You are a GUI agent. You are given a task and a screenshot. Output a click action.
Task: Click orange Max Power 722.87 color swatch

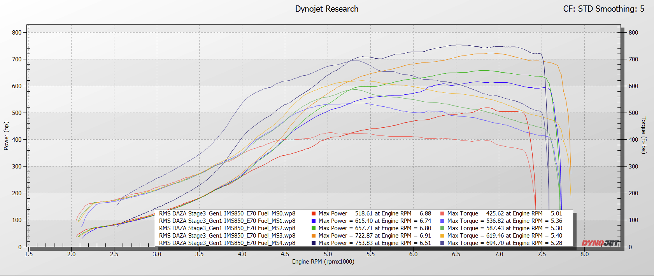tap(314, 236)
